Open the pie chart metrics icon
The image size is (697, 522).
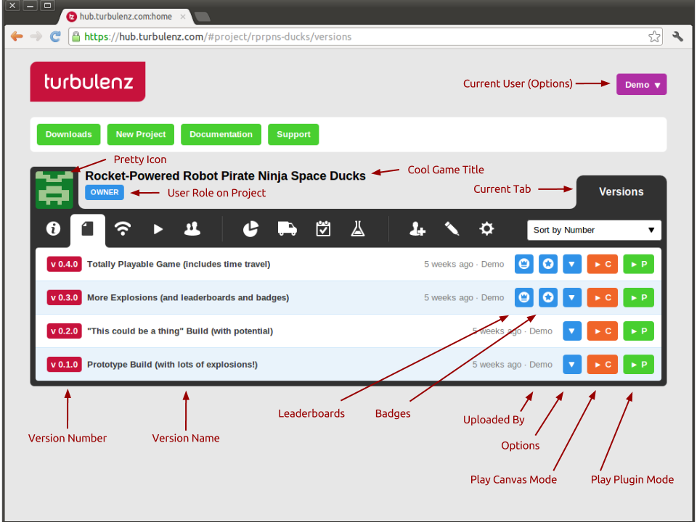point(250,229)
